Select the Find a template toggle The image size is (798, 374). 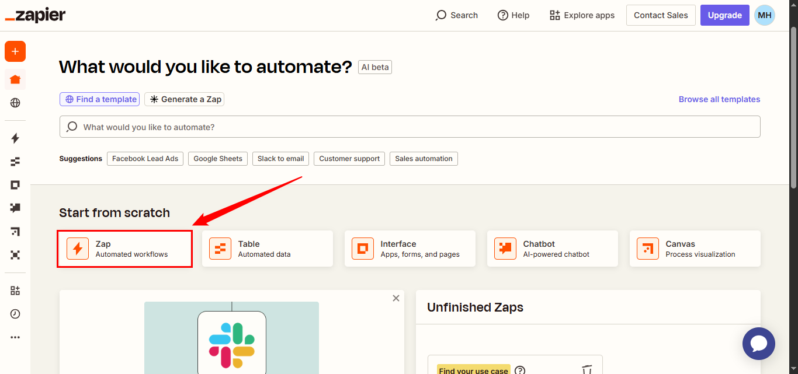[99, 99]
